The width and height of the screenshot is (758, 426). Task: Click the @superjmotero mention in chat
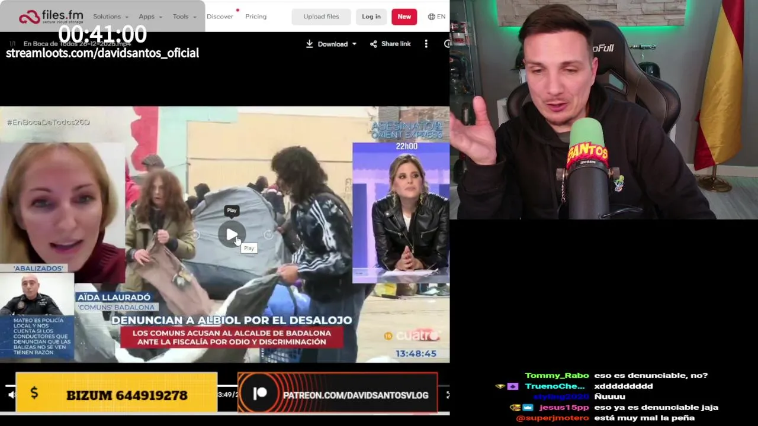click(552, 418)
